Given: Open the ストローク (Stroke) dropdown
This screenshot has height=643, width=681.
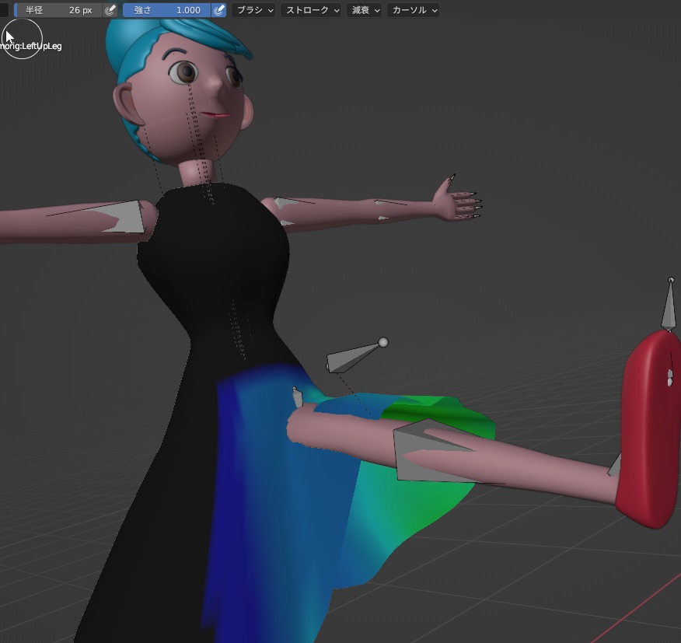Looking at the screenshot, I should pyautogui.click(x=312, y=10).
